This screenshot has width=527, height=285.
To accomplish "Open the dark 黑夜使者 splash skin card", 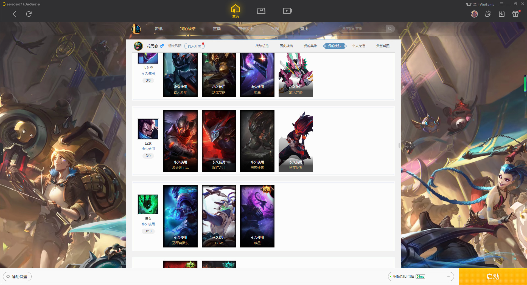I will coord(257,141).
